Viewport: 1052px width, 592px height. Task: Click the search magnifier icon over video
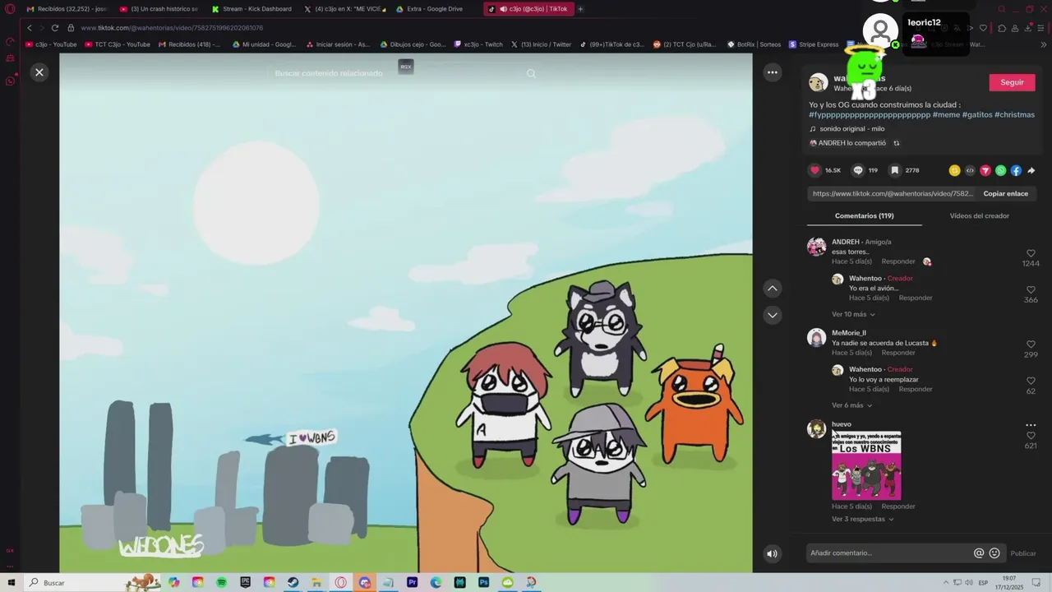[531, 73]
